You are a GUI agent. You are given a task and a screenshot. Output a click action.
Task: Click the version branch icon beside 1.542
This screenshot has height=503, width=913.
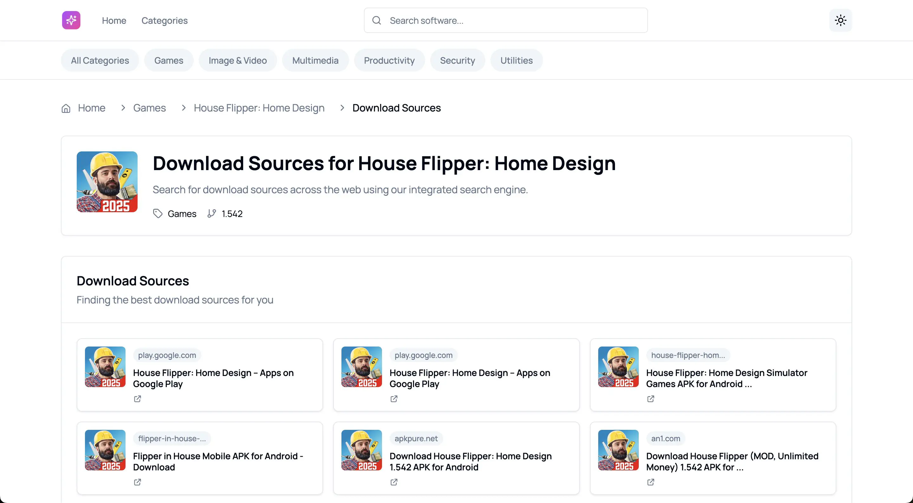tap(211, 213)
